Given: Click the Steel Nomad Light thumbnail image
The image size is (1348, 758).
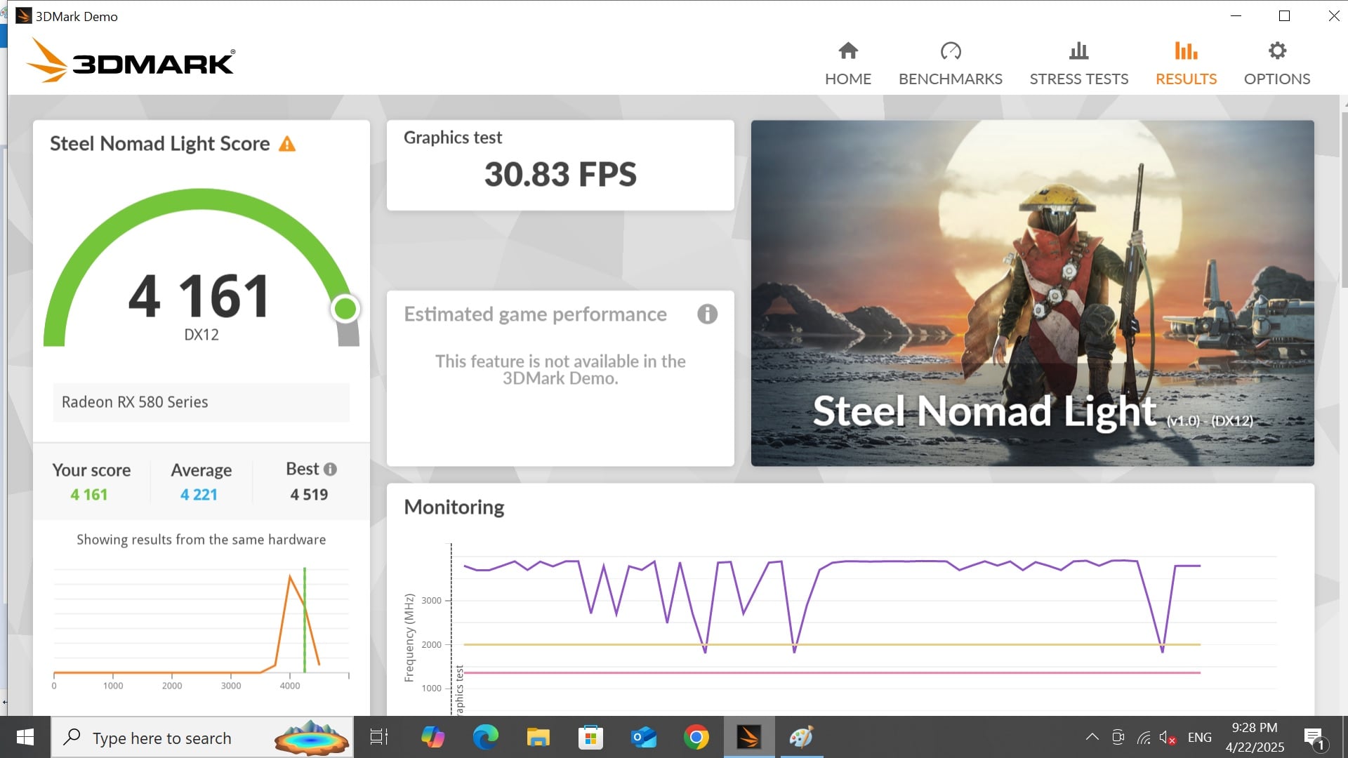Looking at the screenshot, I should pyautogui.click(x=1032, y=293).
